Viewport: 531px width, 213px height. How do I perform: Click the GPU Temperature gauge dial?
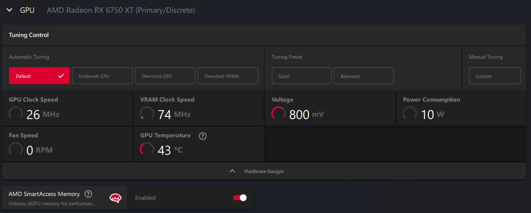click(147, 149)
